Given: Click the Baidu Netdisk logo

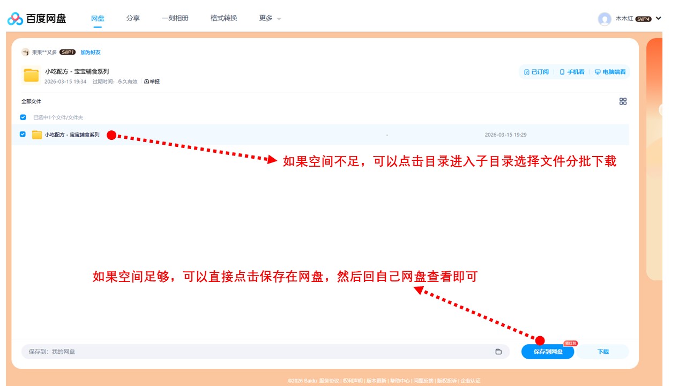Looking at the screenshot, I should point(36,19).
